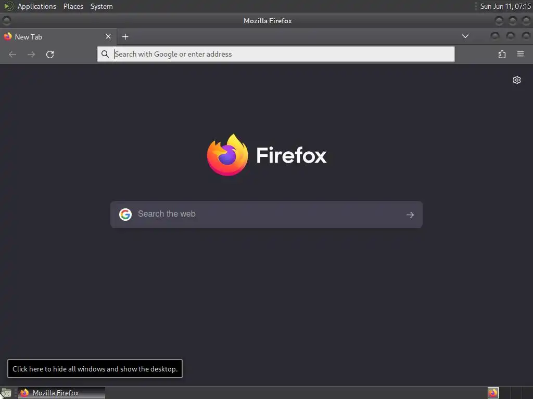Focus the address bar search field
This screenshot has height=399, width=533.
coord(276,54)
